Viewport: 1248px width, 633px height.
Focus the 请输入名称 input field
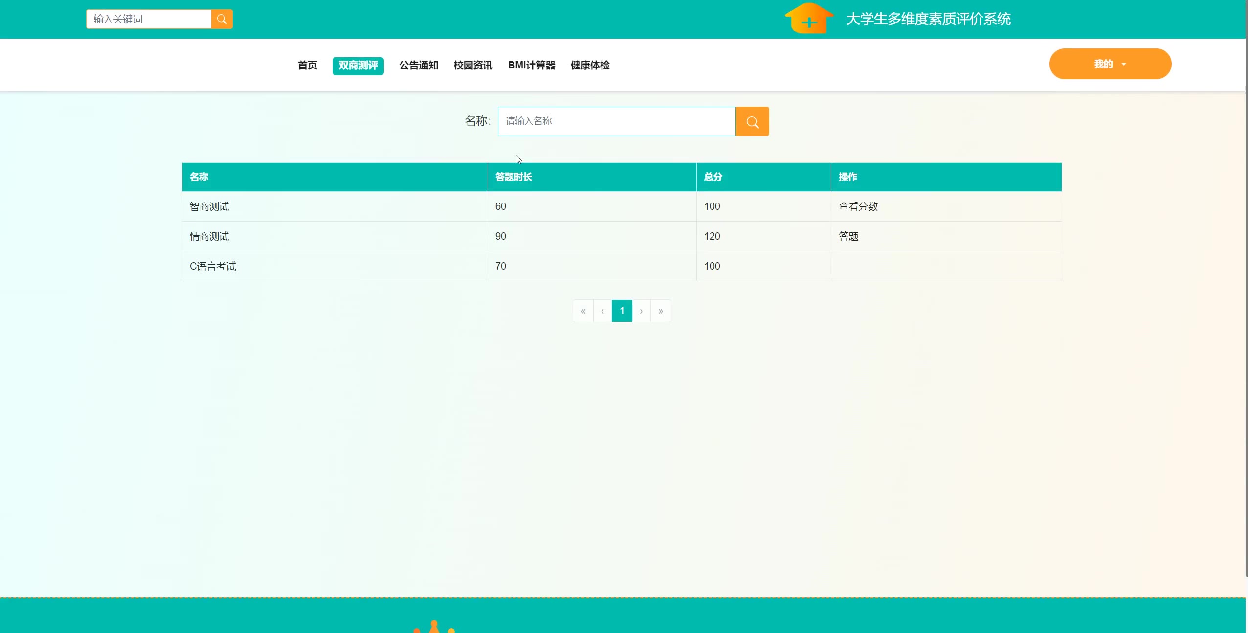tap(616, 121)
